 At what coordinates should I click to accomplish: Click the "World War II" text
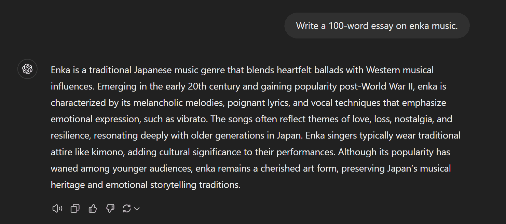388,86
